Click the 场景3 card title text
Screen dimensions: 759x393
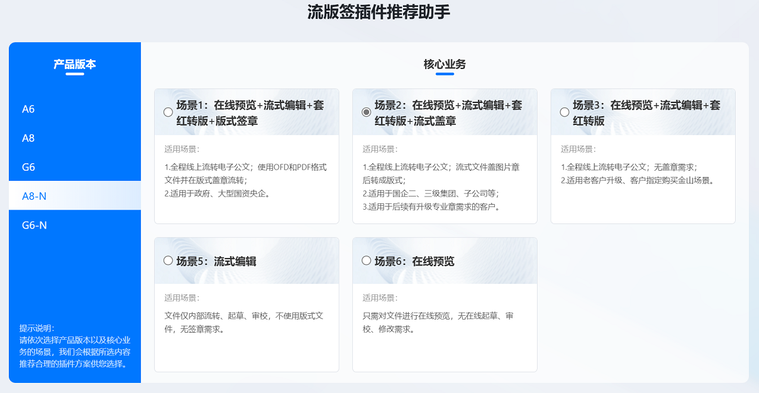(646, 113)
